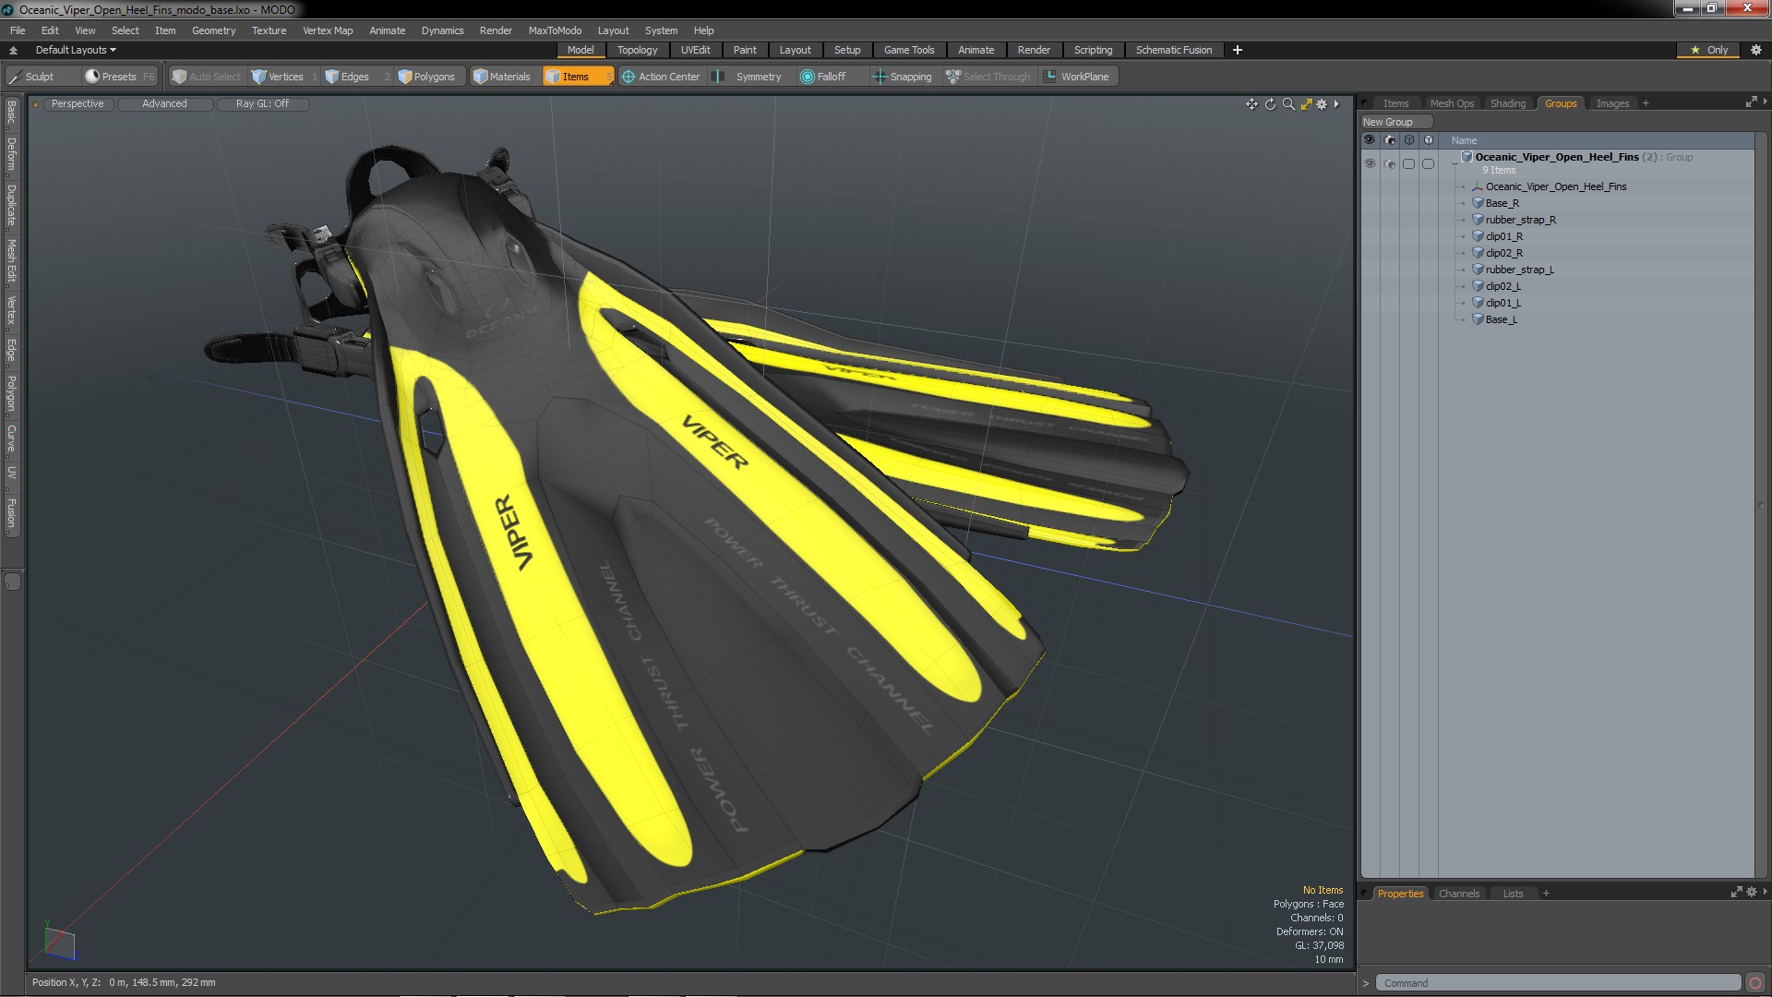Image resolution: width=1772 pixels, height=997 pixels.
Task: Switch to the Channels tab
Action: coord(1459,894)
